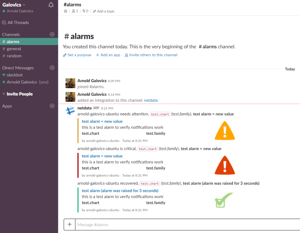Star the #alarms channel
This screenshot has height=233, width=300.
pyautogui.click(x=66, y=11)
